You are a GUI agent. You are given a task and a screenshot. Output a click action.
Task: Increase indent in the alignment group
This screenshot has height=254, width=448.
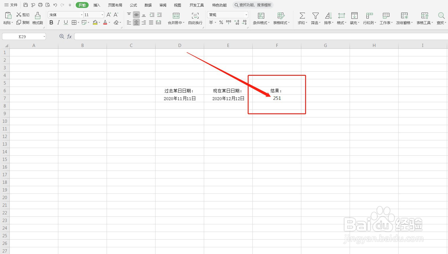click(159, 15)
